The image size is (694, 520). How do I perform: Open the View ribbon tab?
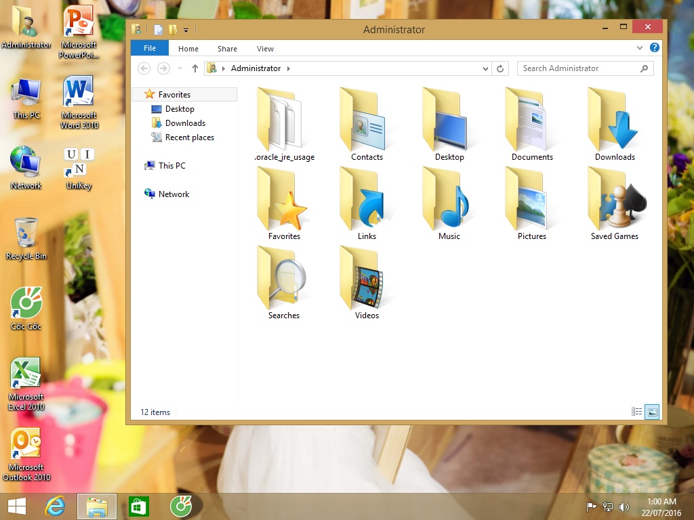coord(265,49)
